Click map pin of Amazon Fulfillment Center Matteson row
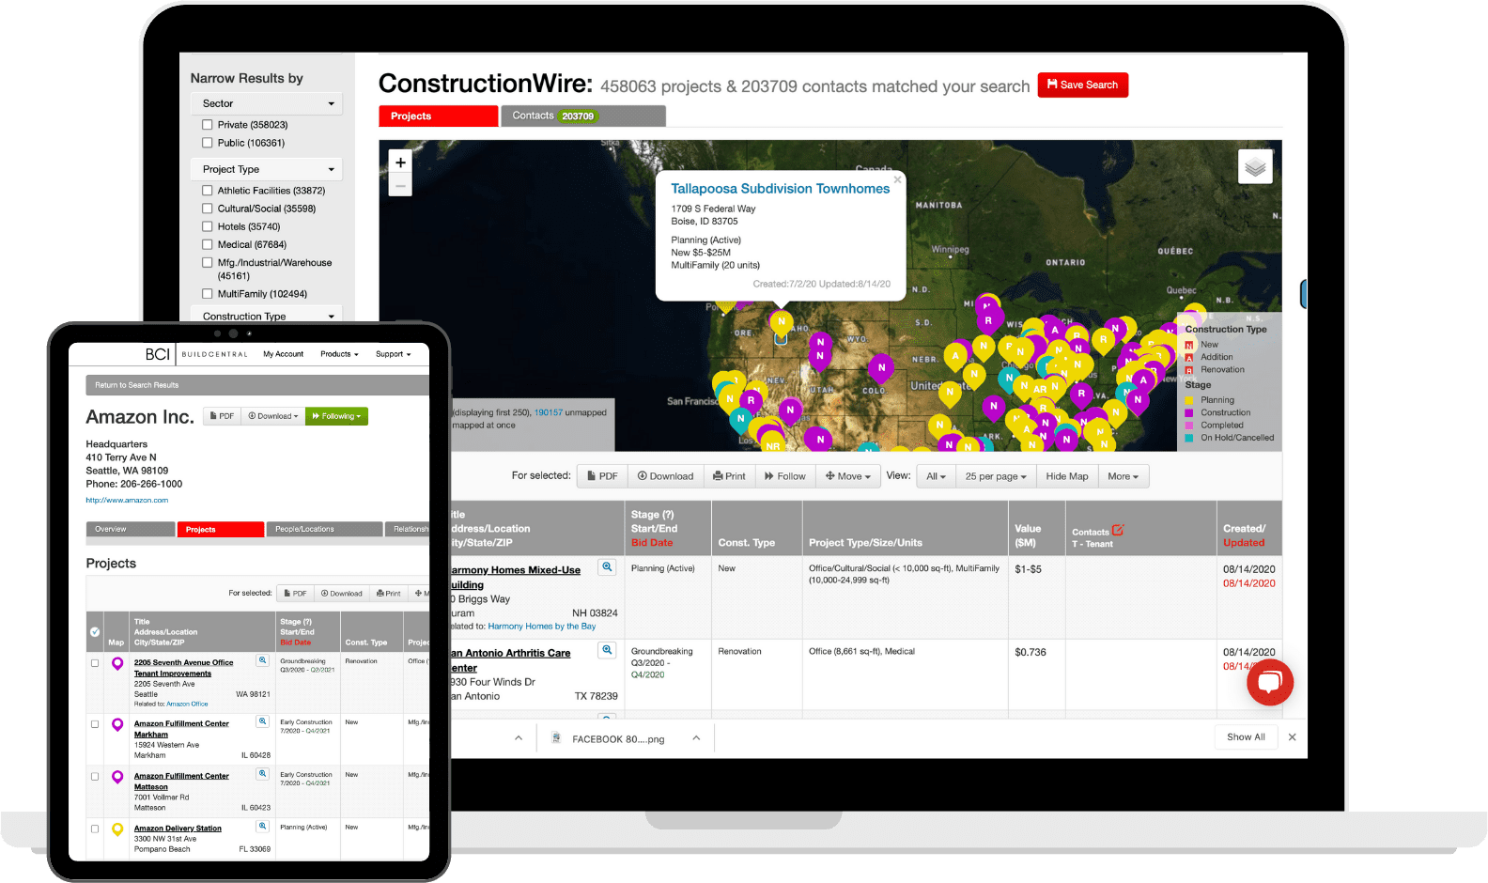The height and width of the screenshot is (883, 1488). click(x=117, y=777)
